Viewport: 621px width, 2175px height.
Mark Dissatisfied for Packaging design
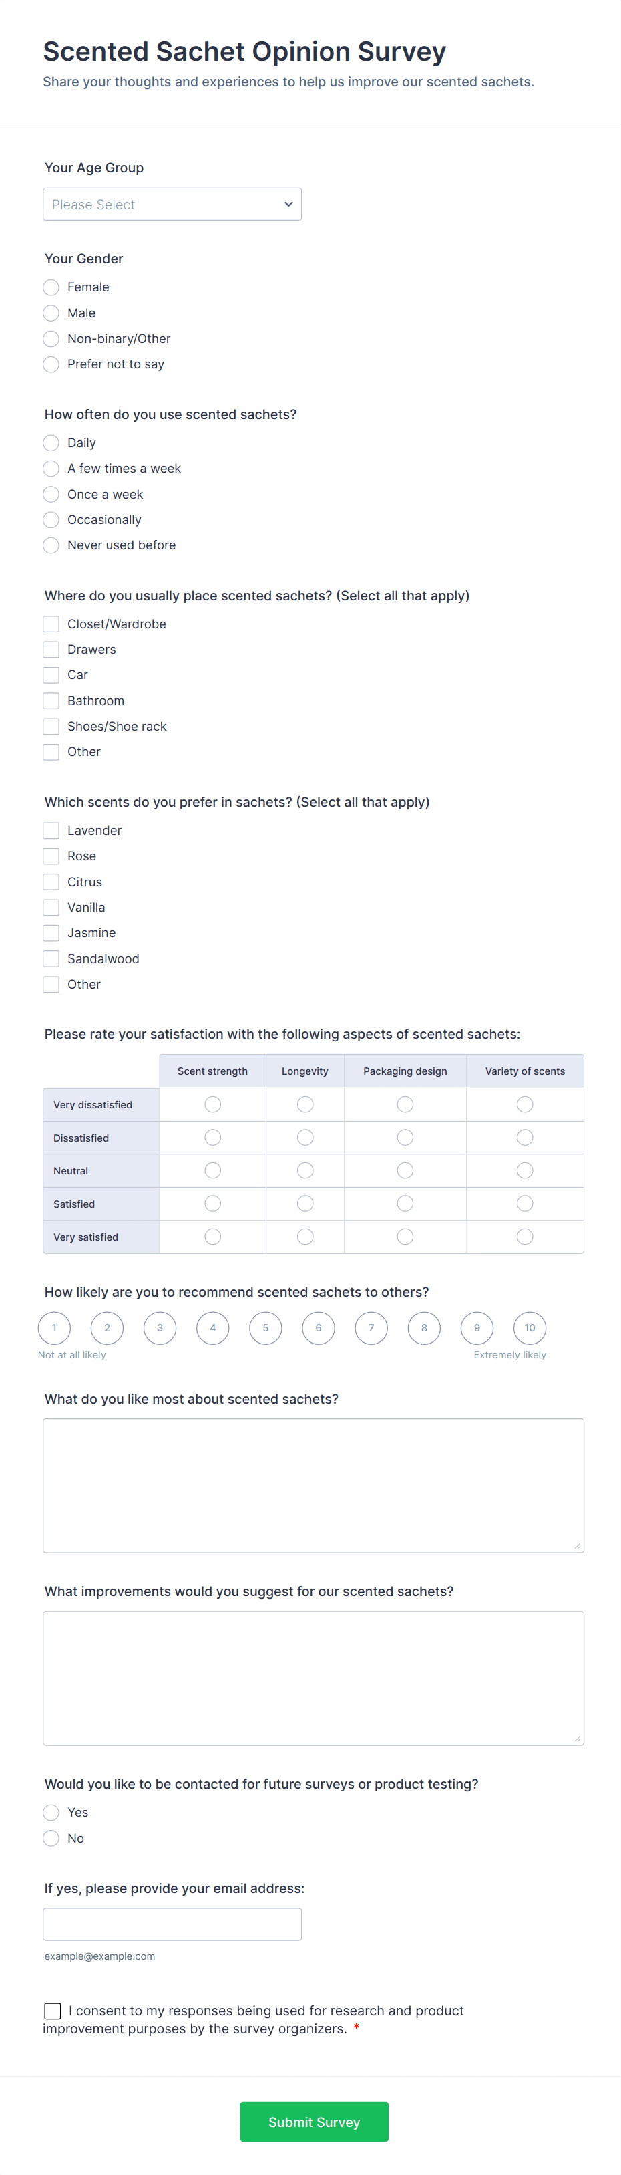(x=405, y=1138)
